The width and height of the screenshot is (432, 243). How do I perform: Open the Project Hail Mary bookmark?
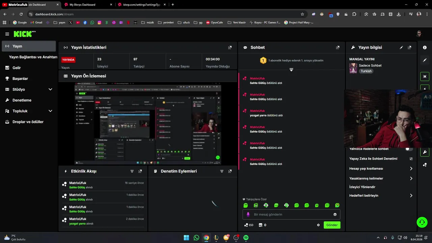[299, 23]
